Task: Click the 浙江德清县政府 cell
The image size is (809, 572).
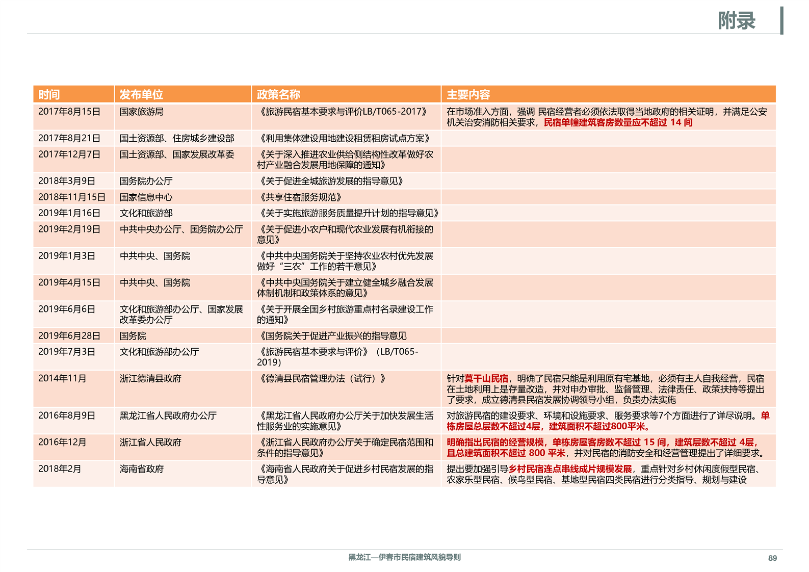Action: pos(150,378)
